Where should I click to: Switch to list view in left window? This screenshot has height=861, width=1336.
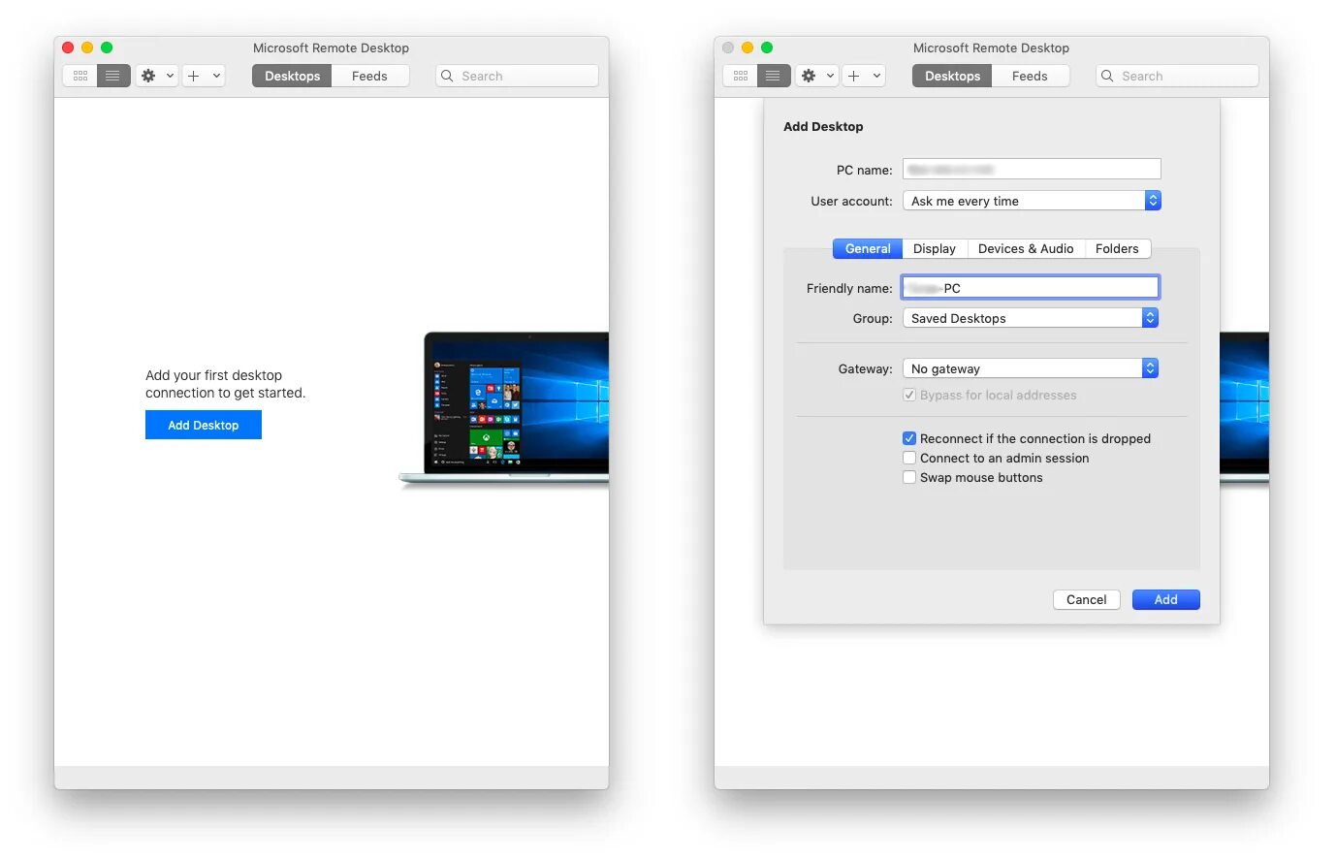[113, 76]
